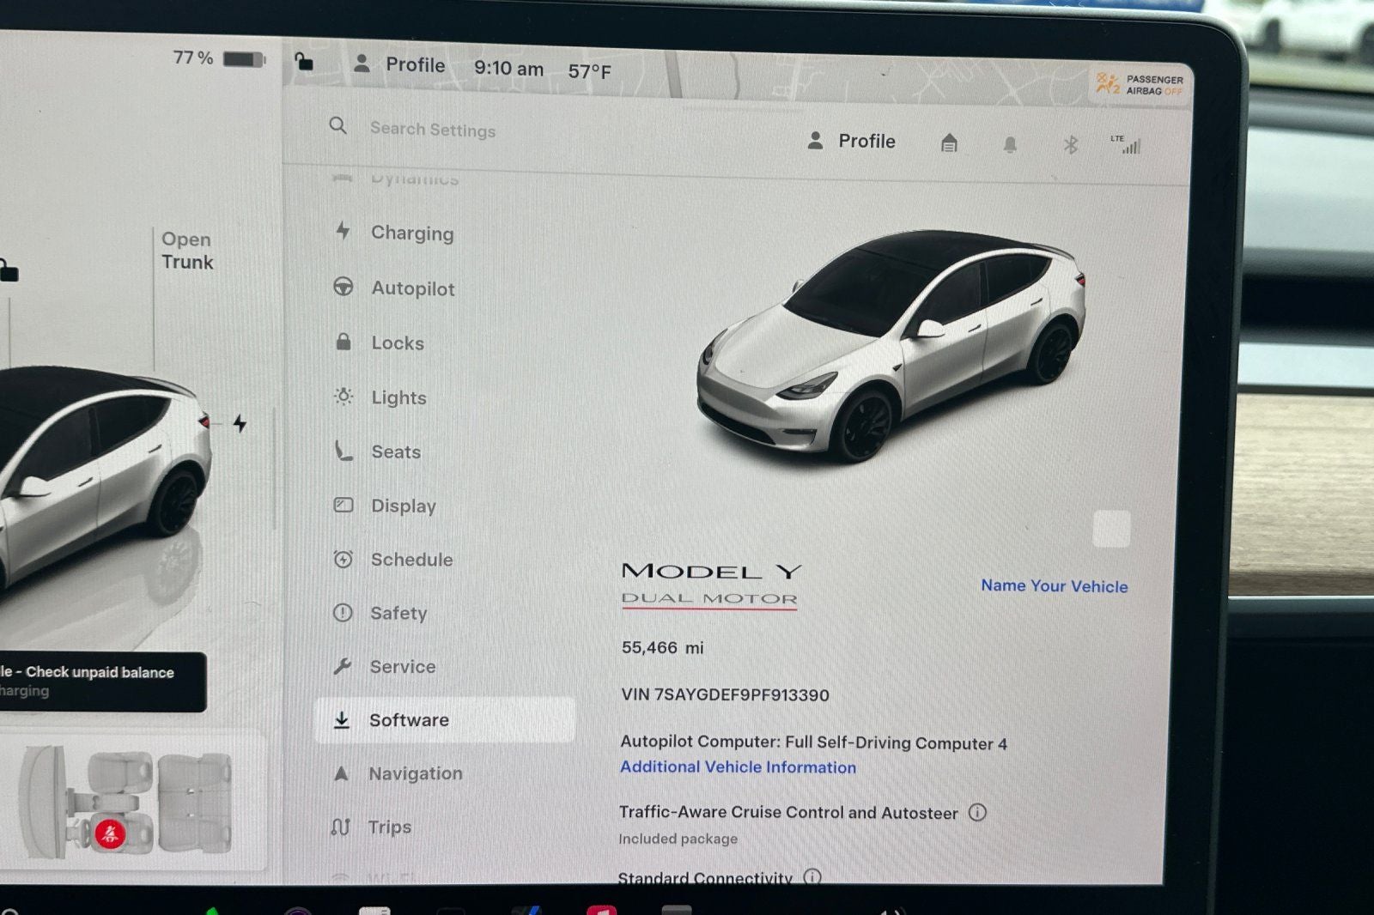The height and width of the screenshot is (915, 1374).
Task: Tap the Software download arrow icon
Action: coord(342,719)
